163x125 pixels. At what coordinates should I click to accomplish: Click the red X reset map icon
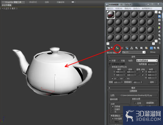tap(122, 48)
